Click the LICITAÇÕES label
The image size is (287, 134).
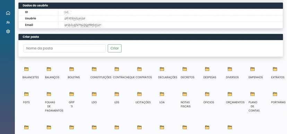pyautogui.click(x=143, y=102)
